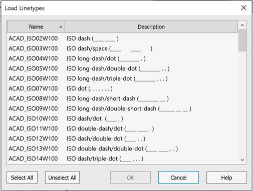Viewport: 253px width, 191px height.
Task: Sort list by Name column header
Action: (36, 26)
